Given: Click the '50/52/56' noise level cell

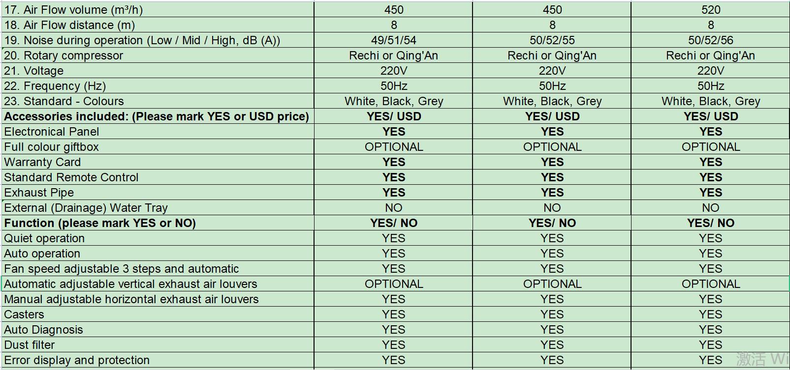Looking at the screenshot, I should coord(710,40).
